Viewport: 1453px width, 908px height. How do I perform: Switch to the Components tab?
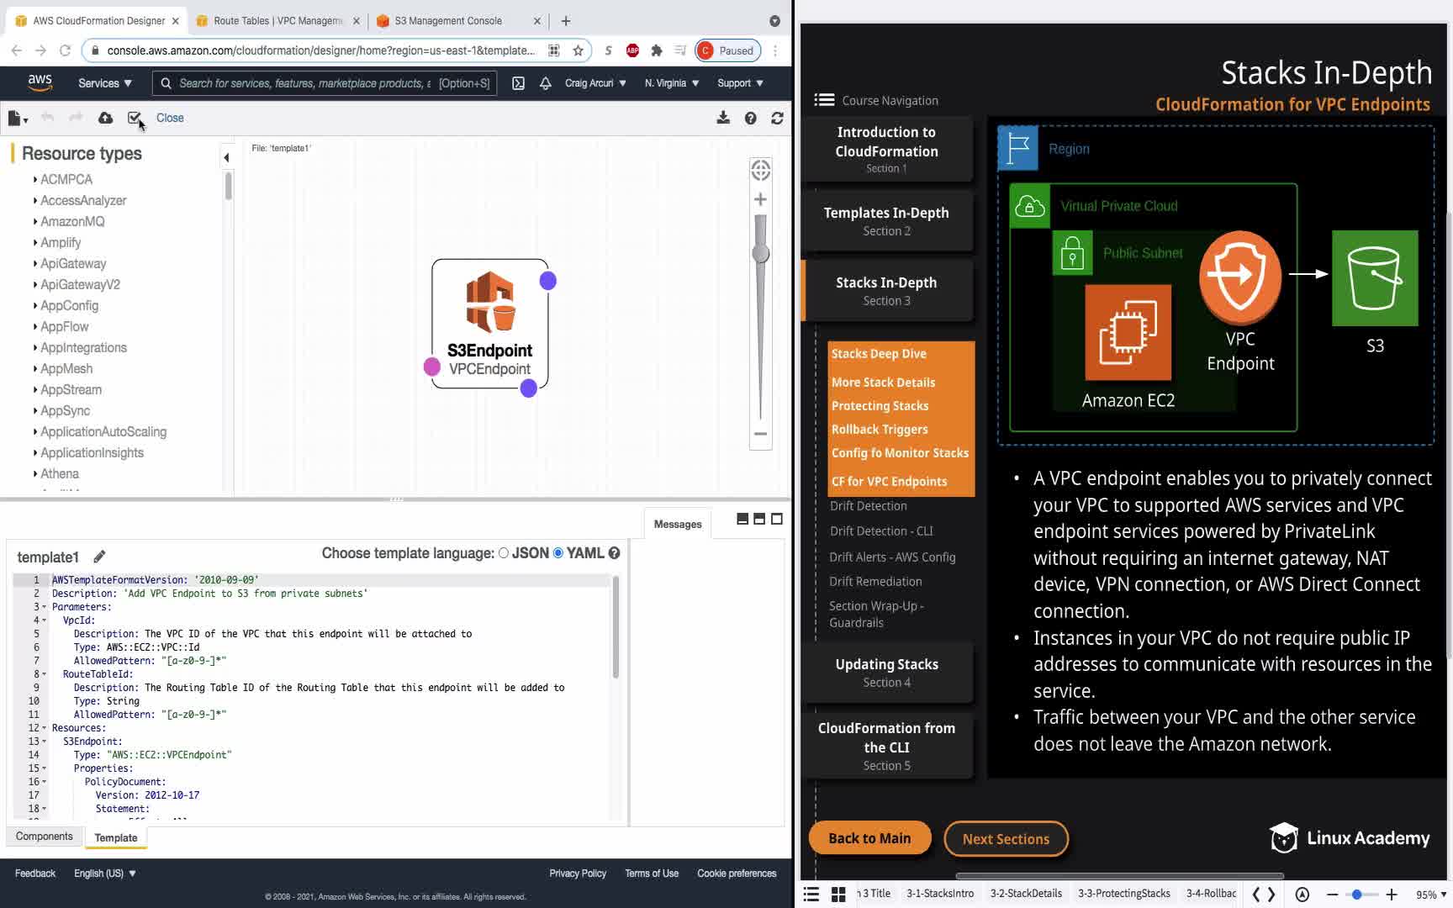point(45,837)
